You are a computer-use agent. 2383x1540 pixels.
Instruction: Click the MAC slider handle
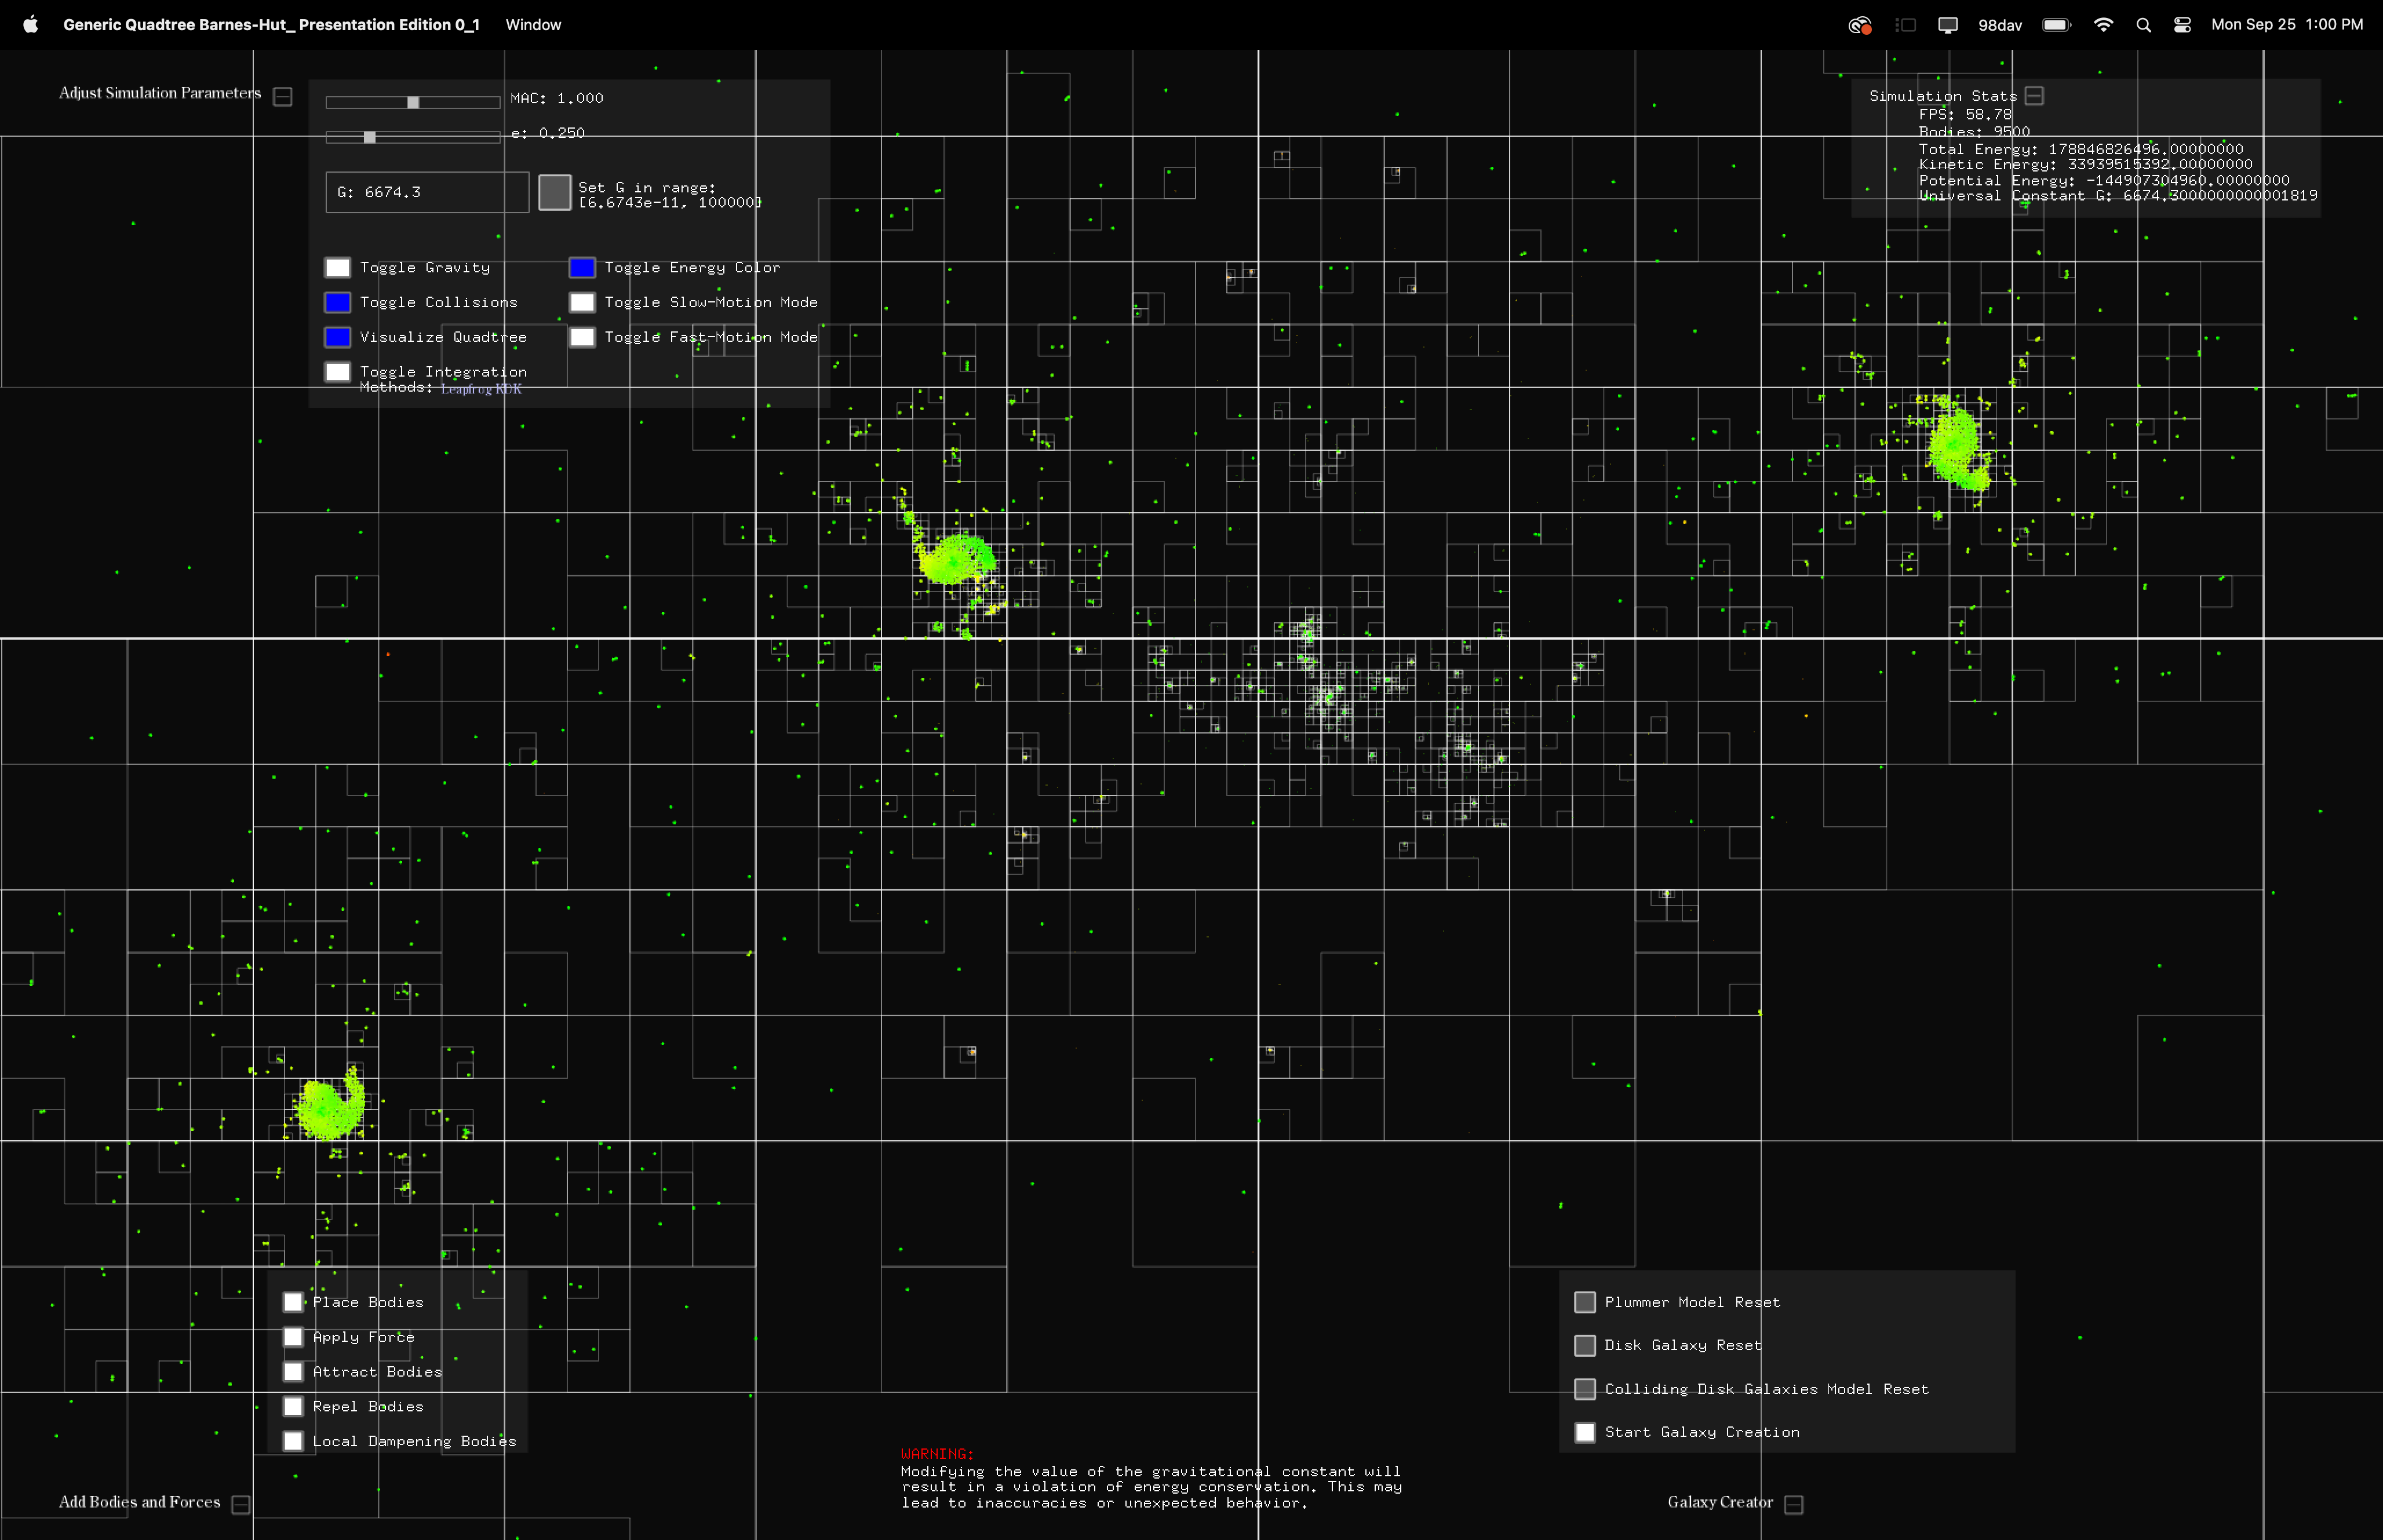(413, 102)
